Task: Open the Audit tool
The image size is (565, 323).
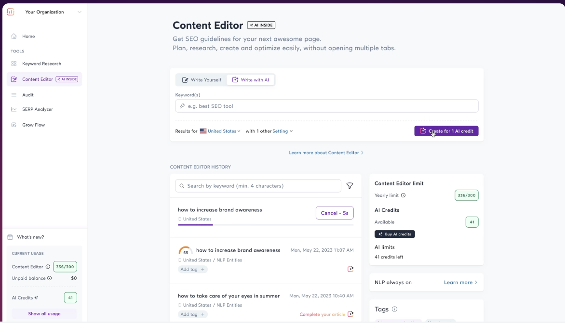Action: 28,95
